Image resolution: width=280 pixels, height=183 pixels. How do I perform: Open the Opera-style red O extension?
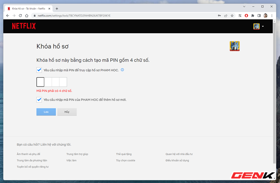point(246,16)
